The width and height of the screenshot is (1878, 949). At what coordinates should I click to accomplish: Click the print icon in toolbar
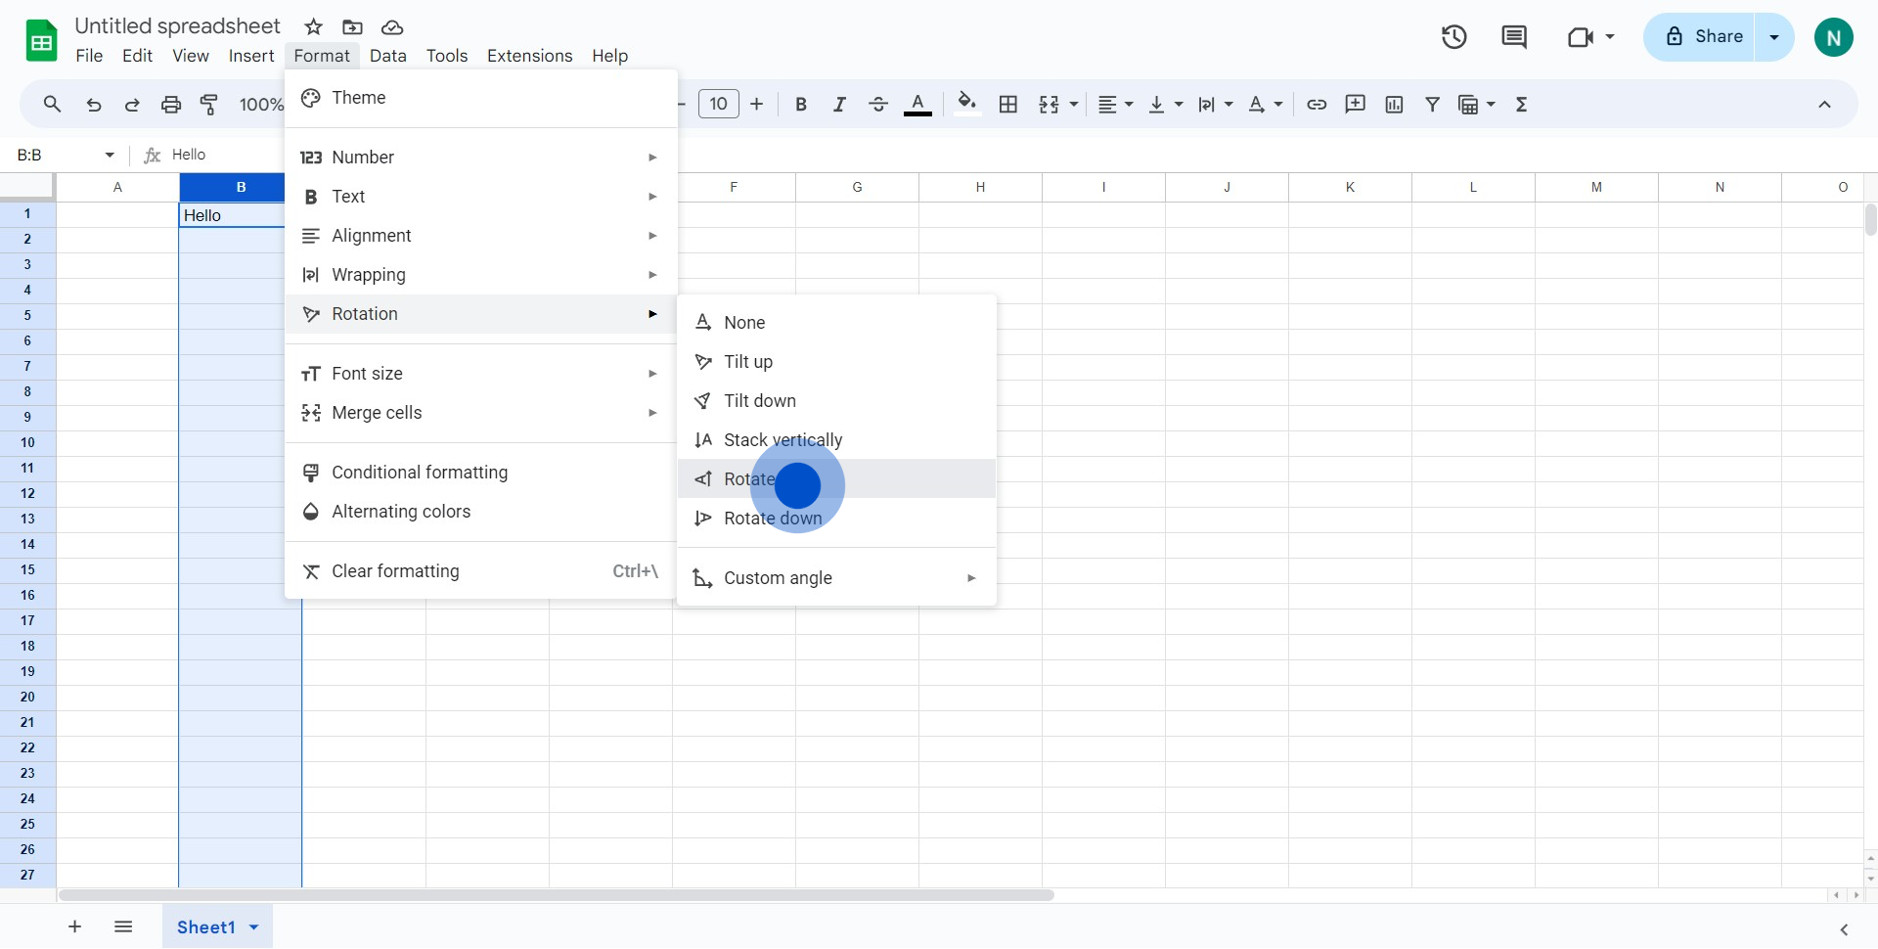coord(171,105)
